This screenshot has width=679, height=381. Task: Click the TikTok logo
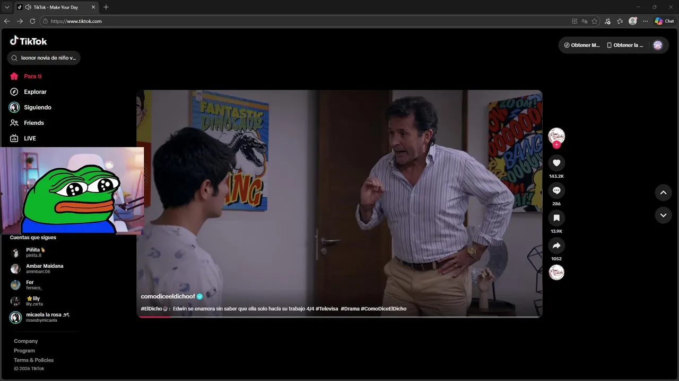pyautogui.click(x=28, y=41)
